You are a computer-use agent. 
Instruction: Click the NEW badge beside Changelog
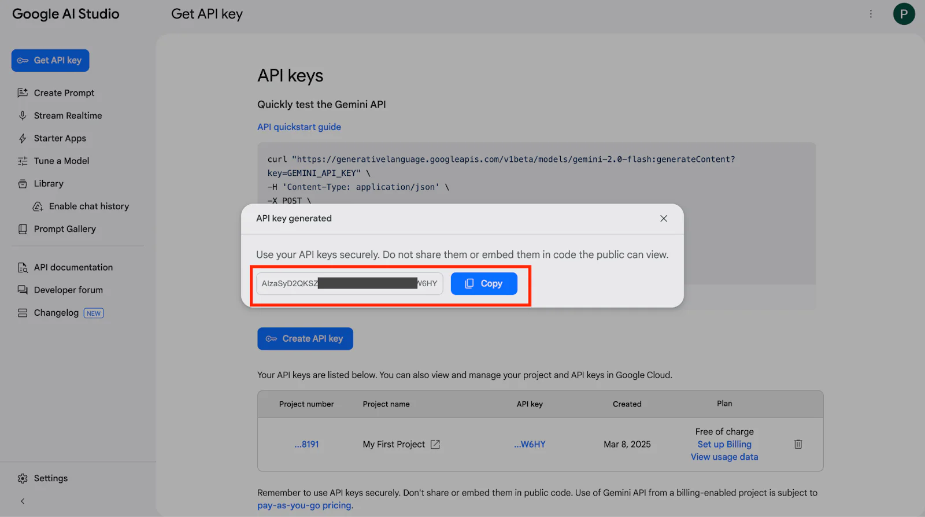[94, 313]
